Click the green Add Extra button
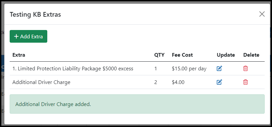The width and height of the screenshot is (272, 127). 28,36
